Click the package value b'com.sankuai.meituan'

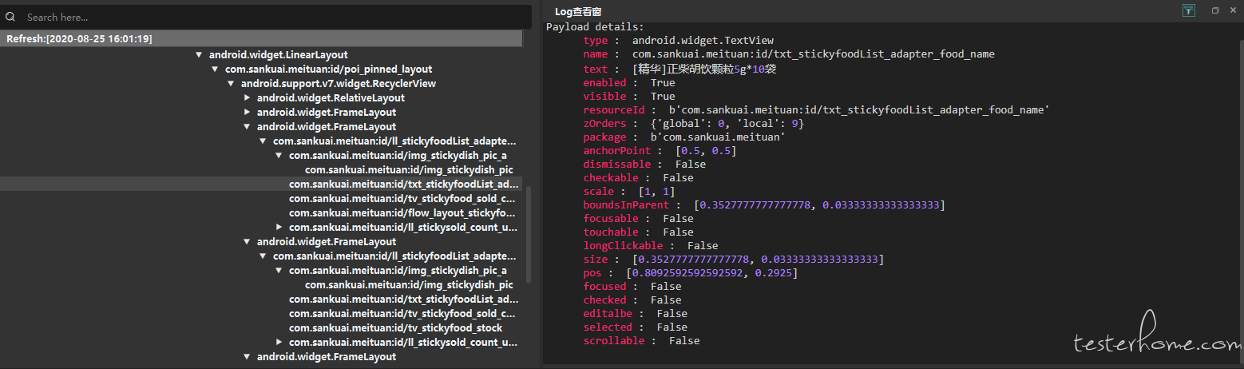(x=718, y=137)
